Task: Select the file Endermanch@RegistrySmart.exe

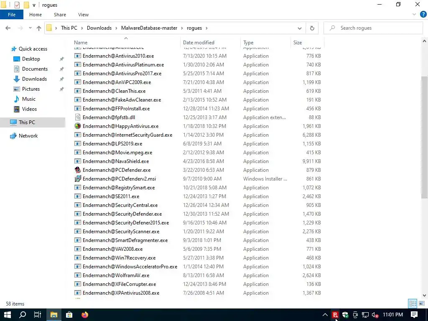Action: click(x=118, y=188)
